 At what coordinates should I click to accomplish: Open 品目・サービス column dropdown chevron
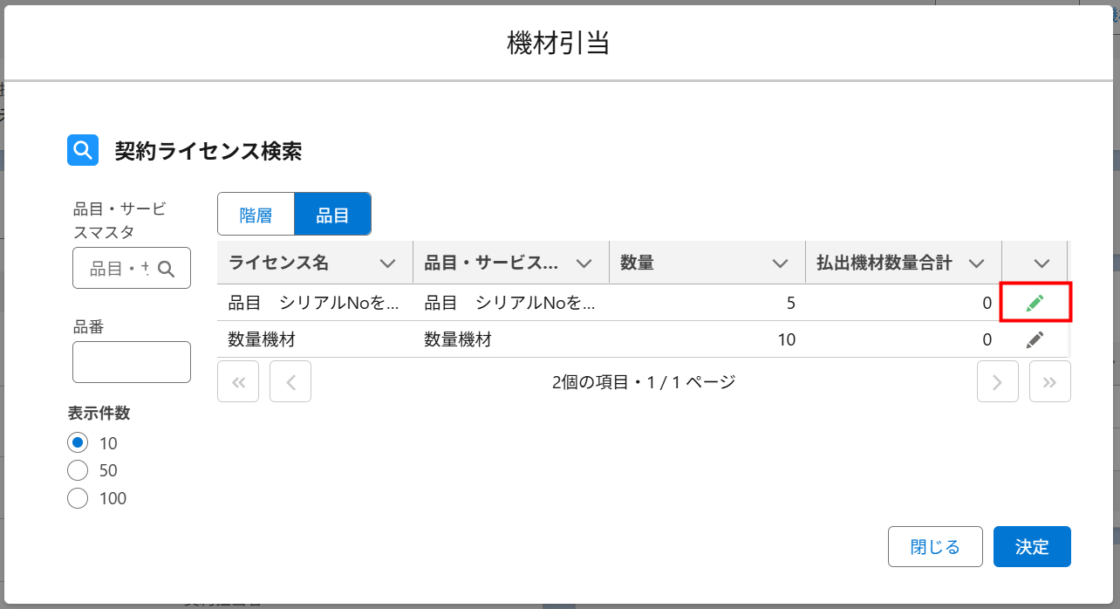click(584, 263)
